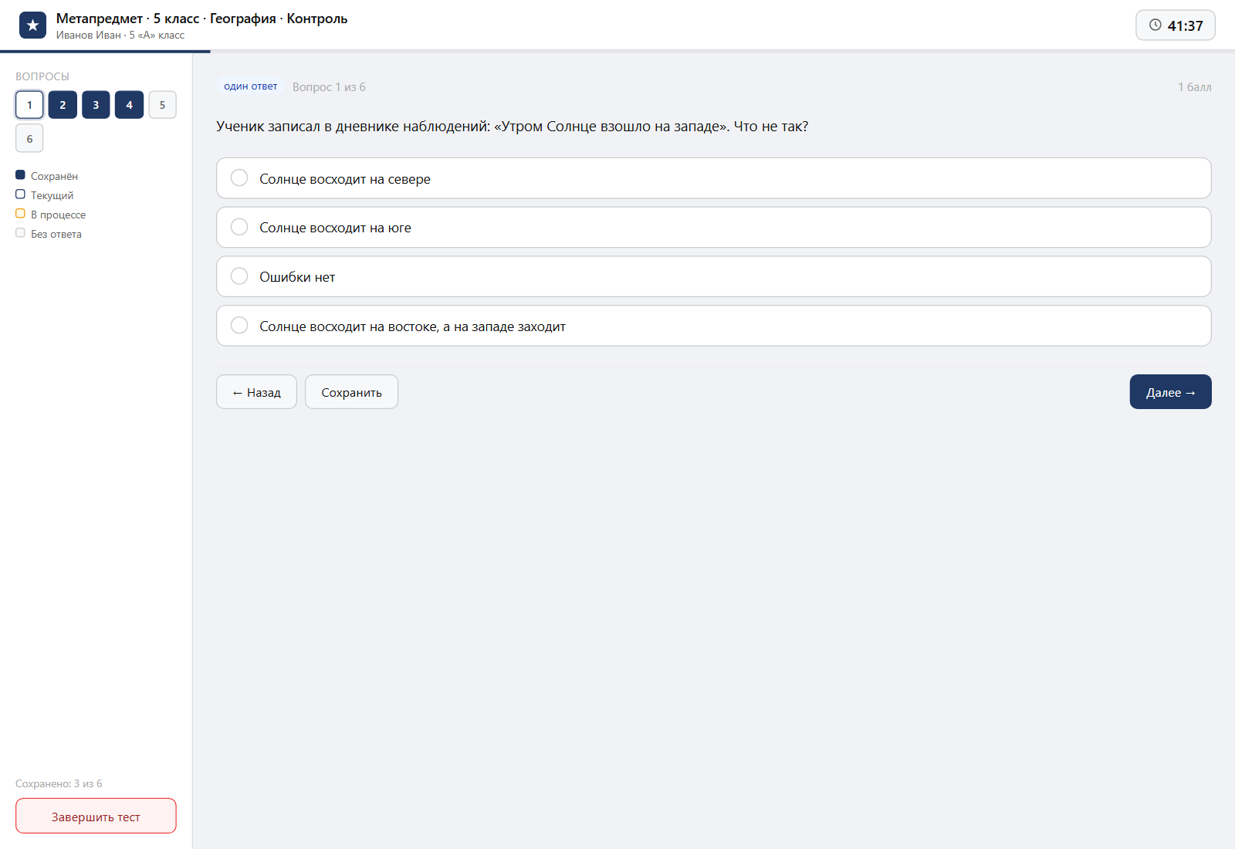
Task: Click 'Сохранено: 3 из 6' status text
Action: click(59, 783)
